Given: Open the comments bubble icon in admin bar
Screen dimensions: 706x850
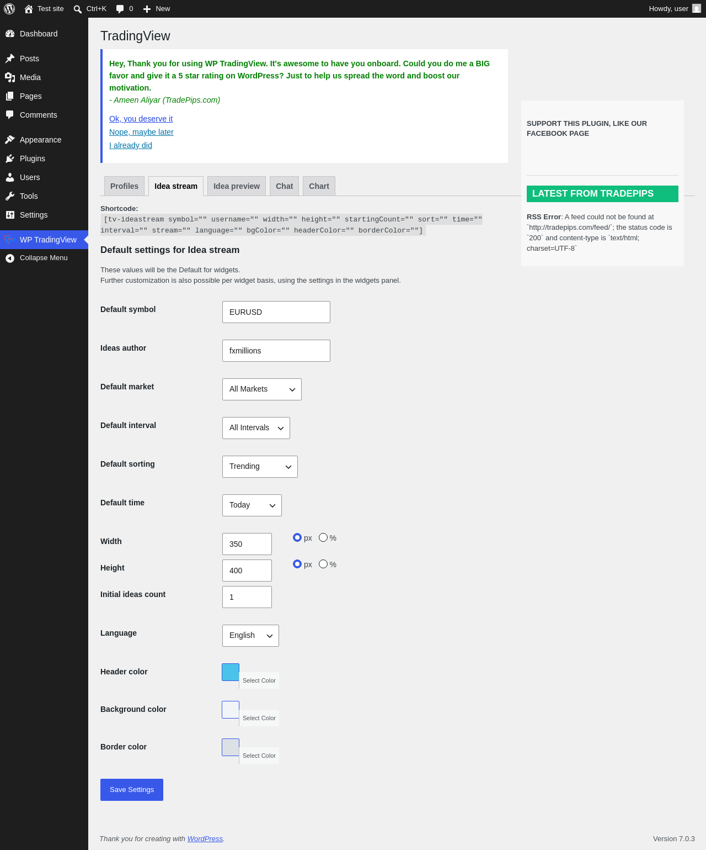Looking at the screenshot, I should [120, 9].
